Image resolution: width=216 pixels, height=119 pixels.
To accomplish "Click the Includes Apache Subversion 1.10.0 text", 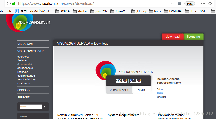I will click(169, 81).
